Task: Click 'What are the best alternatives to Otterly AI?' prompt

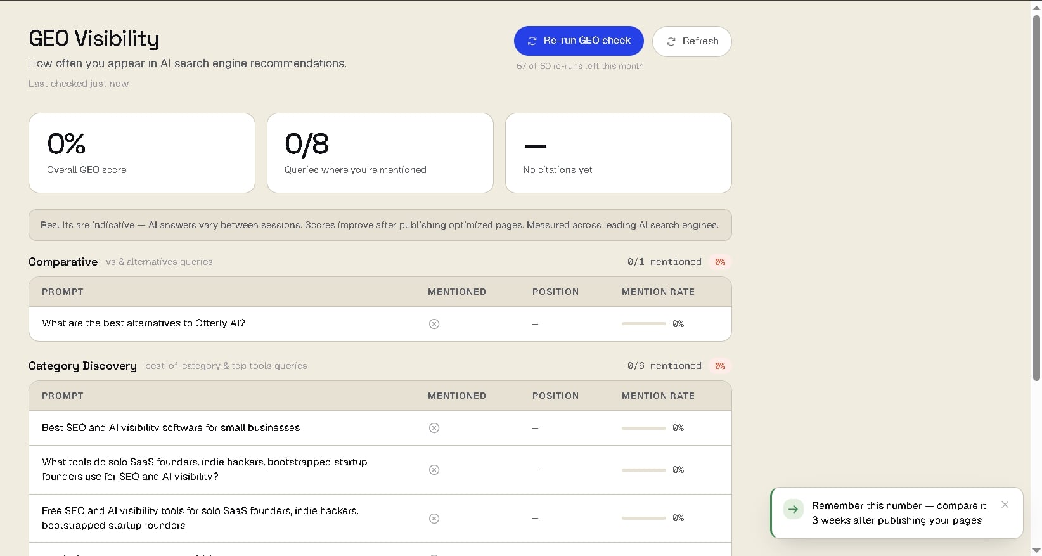Action: tap(143, 323)
